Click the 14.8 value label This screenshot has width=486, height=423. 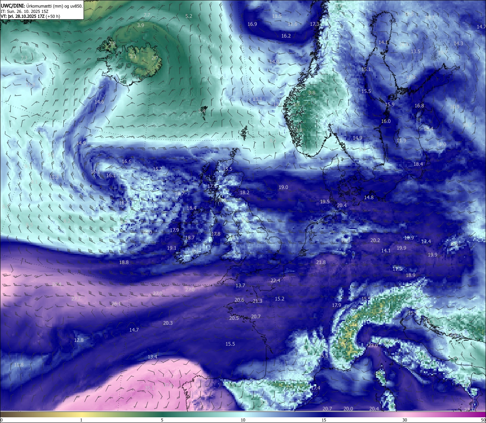pos(369,197)
